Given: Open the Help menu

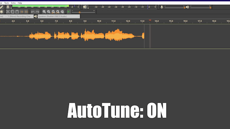Looking at the screenshot, I should click(20, 3).
